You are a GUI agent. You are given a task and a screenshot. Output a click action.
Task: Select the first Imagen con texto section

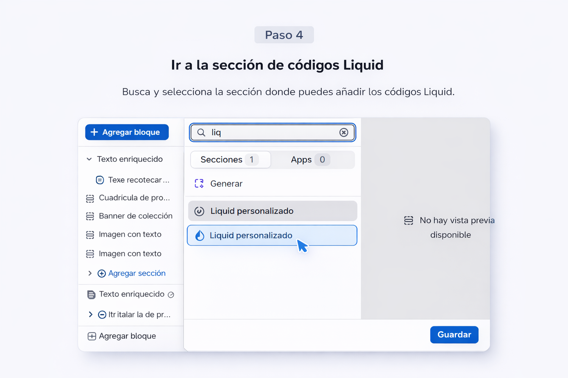pos(130,234)
